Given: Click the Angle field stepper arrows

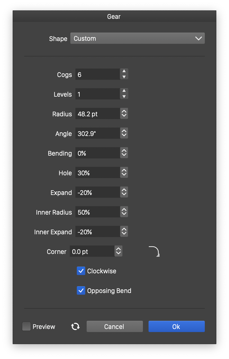Looking at the screenshot, I should pos(124,133).
